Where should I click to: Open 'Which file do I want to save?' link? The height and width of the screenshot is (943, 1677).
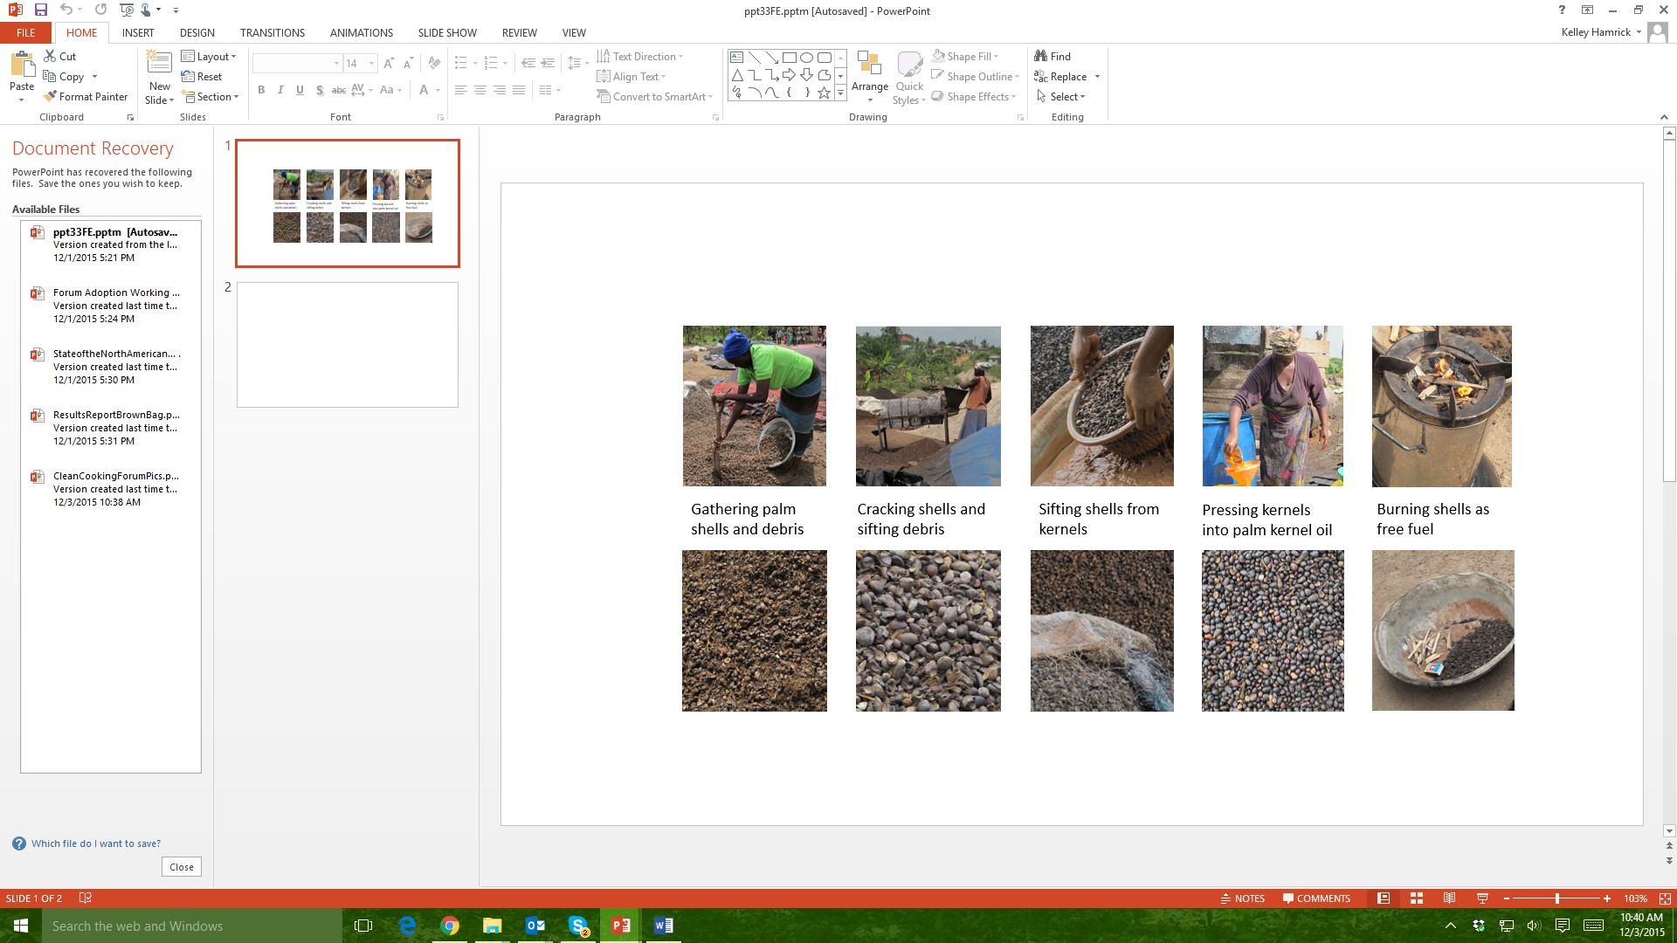(x=96, y=843)
